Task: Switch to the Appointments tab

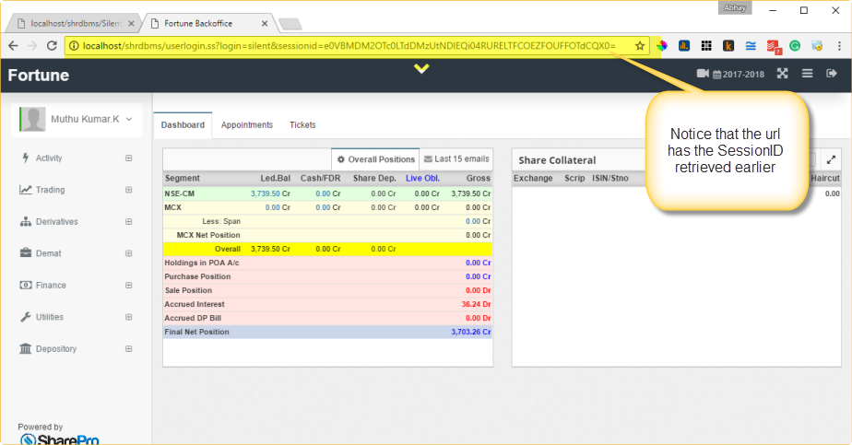Action: coord(247,125)
